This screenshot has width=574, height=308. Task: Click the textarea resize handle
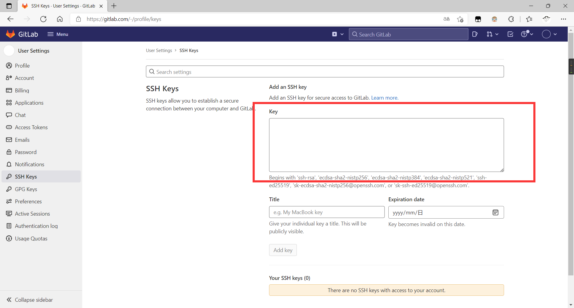pos(502,170)
